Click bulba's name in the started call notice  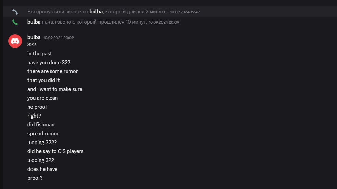34,22
